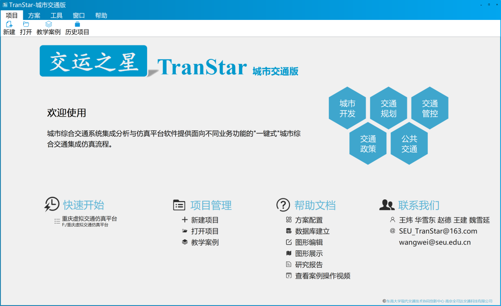Open the 方案 menu

pyautogui.click(x=34, y=15)
